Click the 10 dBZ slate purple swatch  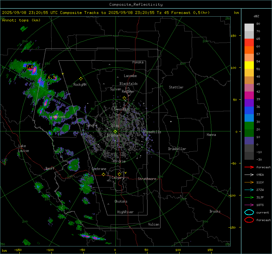click(x=249, y=141)
